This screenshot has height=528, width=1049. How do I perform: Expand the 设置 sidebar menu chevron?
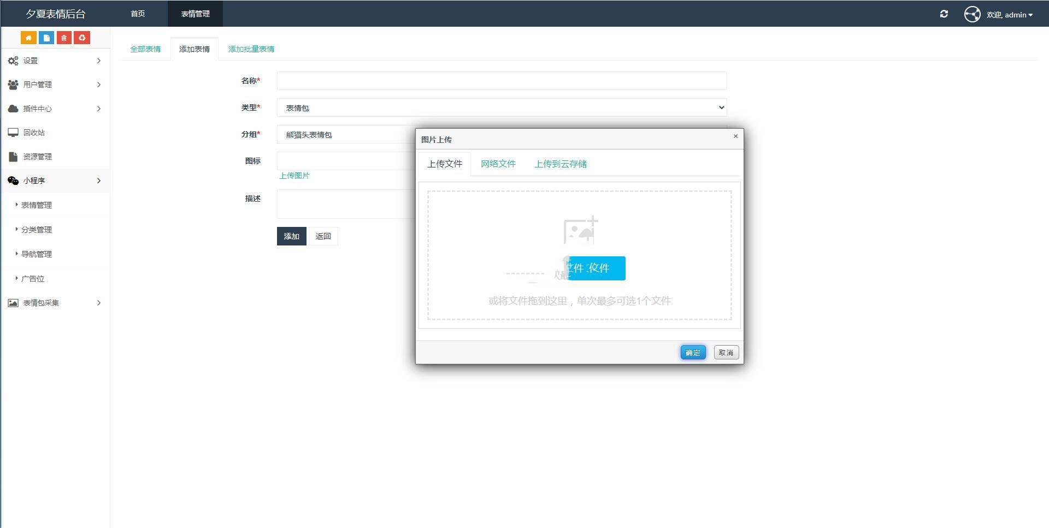99,61
